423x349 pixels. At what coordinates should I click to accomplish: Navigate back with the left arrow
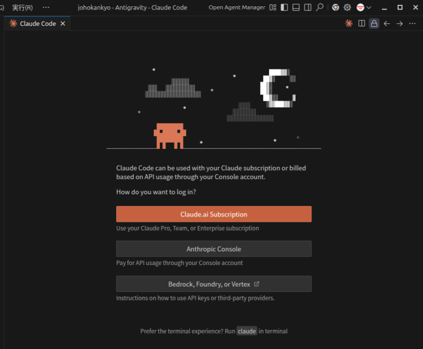click(x=387, y=23)
